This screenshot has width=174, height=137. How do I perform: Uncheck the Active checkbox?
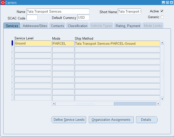162,11
